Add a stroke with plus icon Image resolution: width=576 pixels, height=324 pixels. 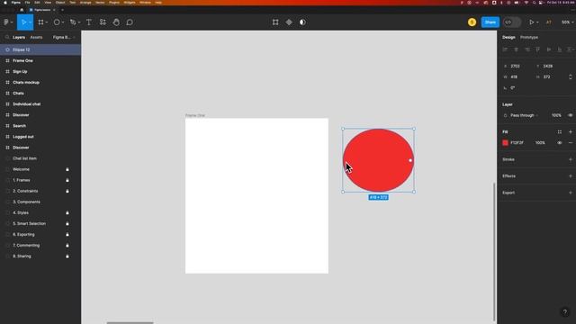pos(571,159)
